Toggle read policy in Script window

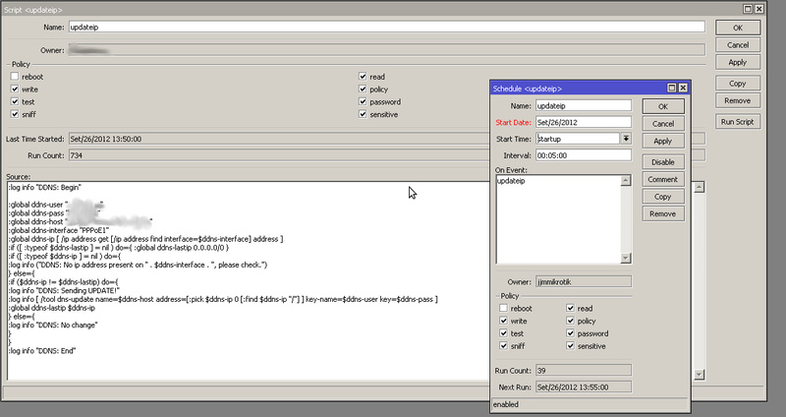click(x=363, y=77)
